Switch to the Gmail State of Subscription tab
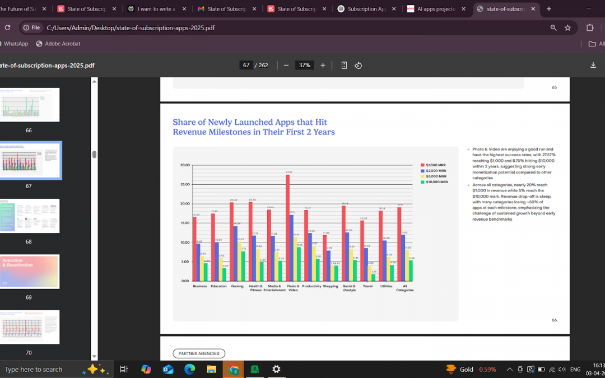This screenshot has width=605, height=378. pyautogui.click(x=226, y=9)
